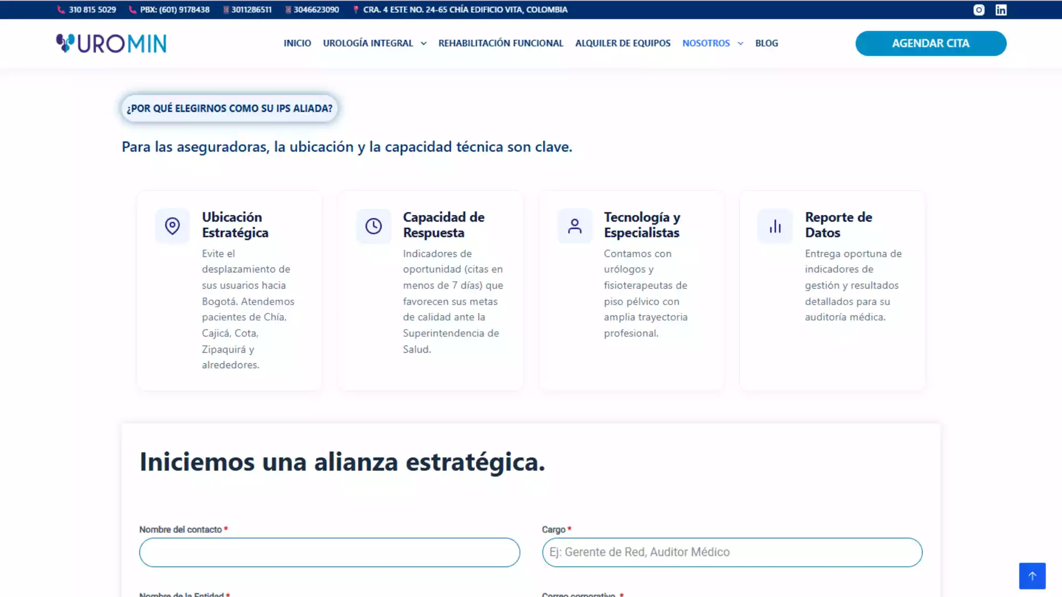
Task: Open the Rehabilitación Funcional menu item
Action: (501, 43)
